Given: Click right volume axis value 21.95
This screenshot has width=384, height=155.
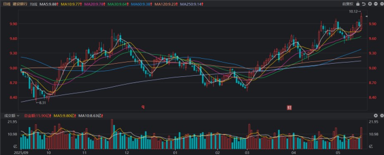Looking at the screenshot, I should 373,122.
